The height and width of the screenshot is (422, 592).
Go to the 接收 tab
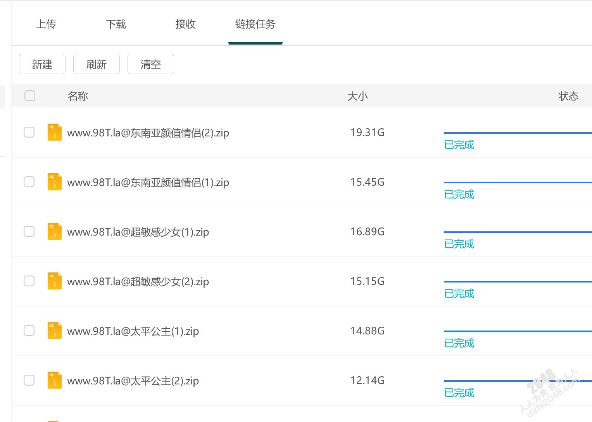coord(186,24)
